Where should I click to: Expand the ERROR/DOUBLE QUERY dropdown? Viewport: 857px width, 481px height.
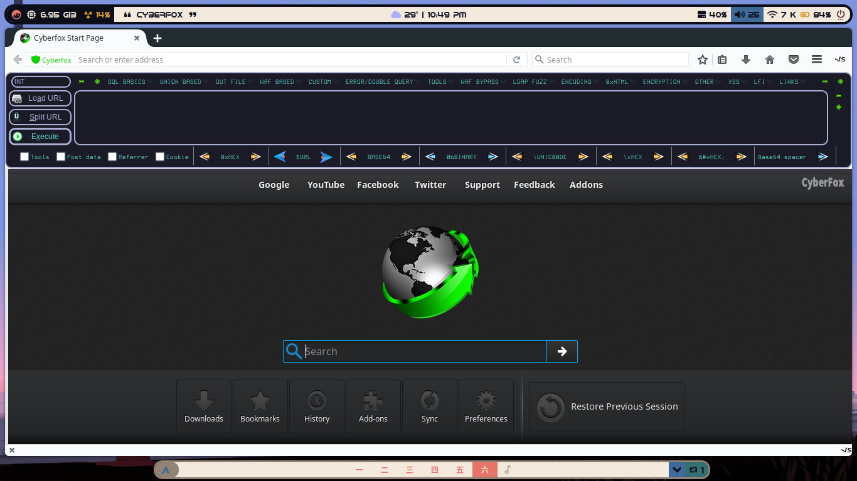coord(383,81)
